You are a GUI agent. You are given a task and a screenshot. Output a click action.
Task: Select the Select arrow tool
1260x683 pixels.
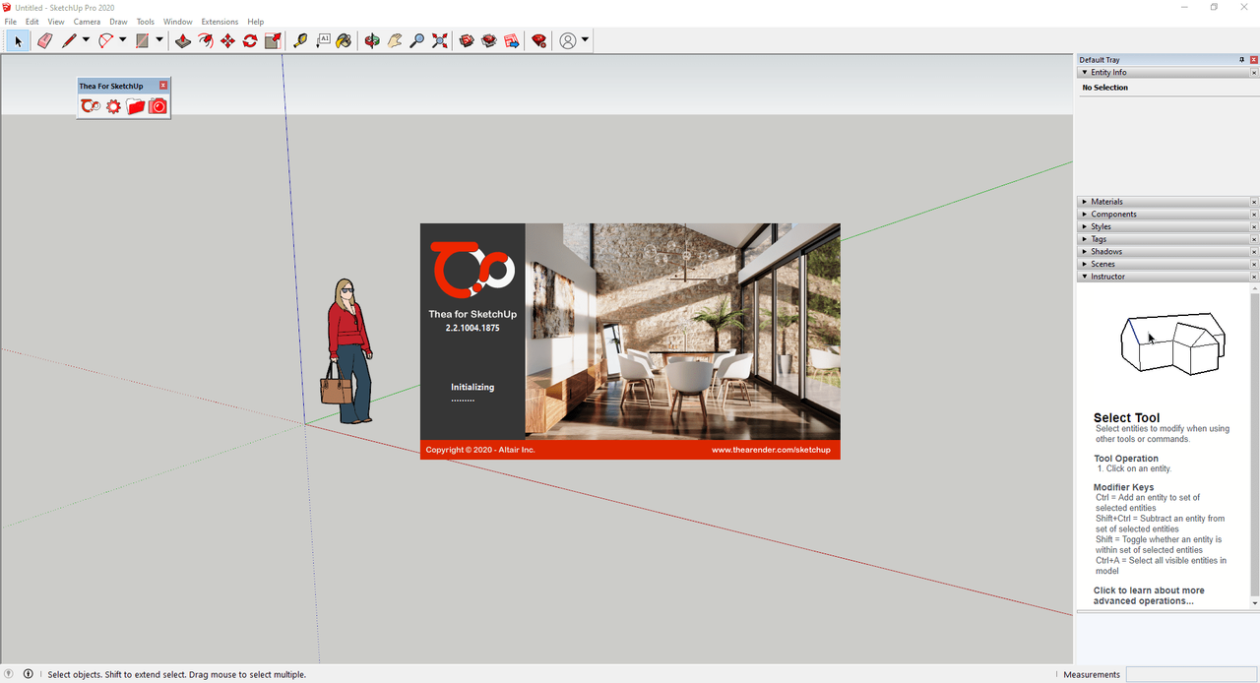pos(18,40)
